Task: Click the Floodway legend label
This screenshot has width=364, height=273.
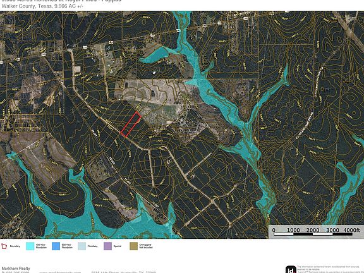Action: 93,246
